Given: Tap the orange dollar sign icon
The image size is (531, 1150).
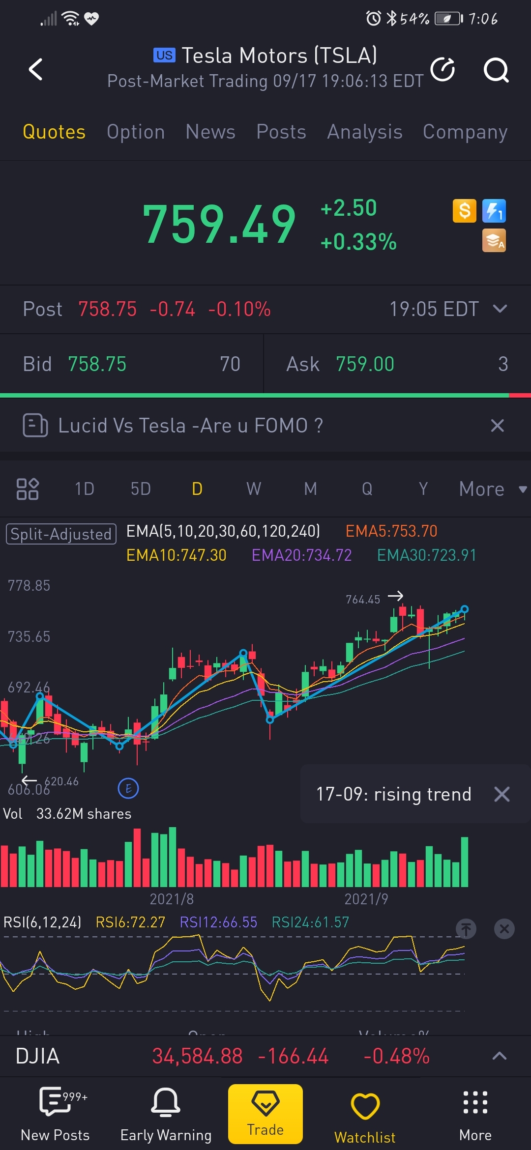Looking at the screenshot, I should [464, 211].
